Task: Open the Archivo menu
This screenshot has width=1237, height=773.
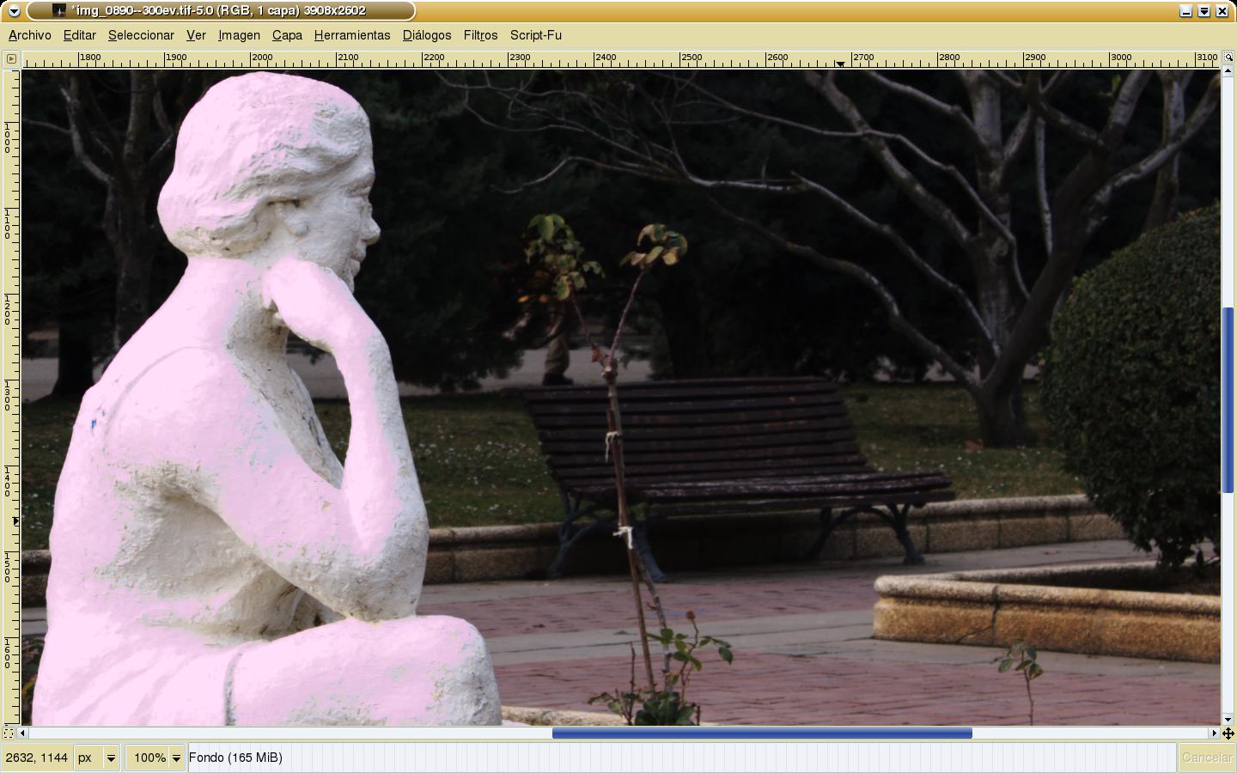Action: pos(30,35)
